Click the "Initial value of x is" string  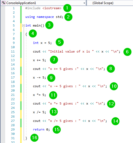[x=71, y=51]
